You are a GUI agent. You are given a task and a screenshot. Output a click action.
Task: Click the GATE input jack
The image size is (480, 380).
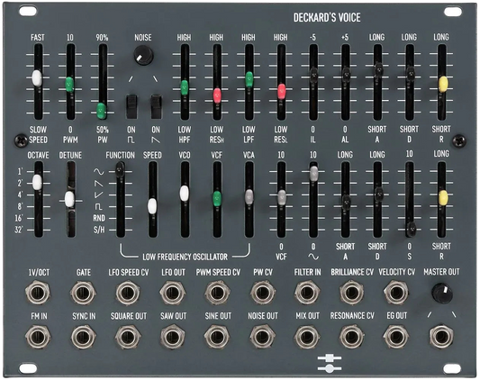[83, 293]
